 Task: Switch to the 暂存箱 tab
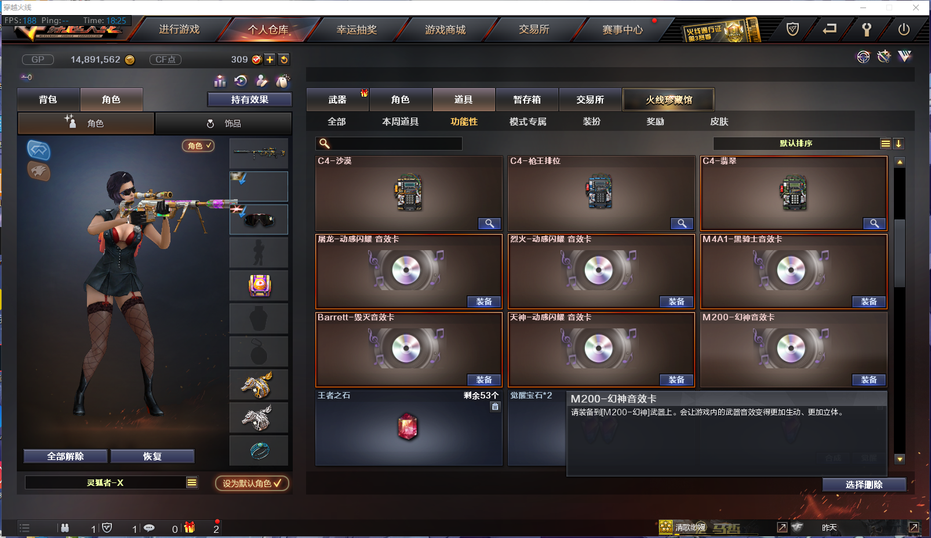pos(527,100)
